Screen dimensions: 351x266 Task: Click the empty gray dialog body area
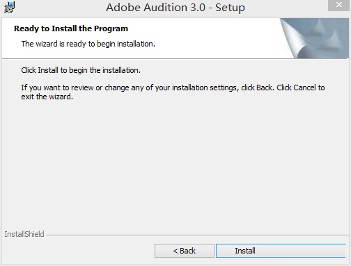(x=175, y=162)
